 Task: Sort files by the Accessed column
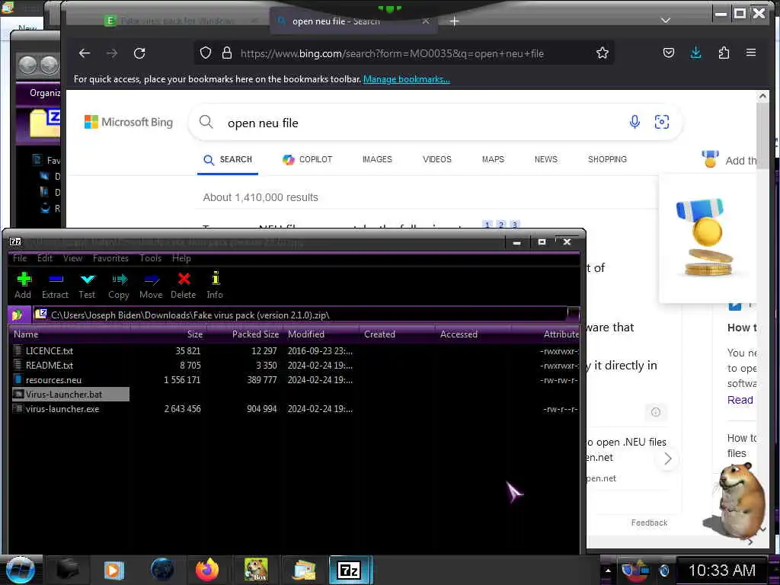pyautogui.click(x=473, y=334)
